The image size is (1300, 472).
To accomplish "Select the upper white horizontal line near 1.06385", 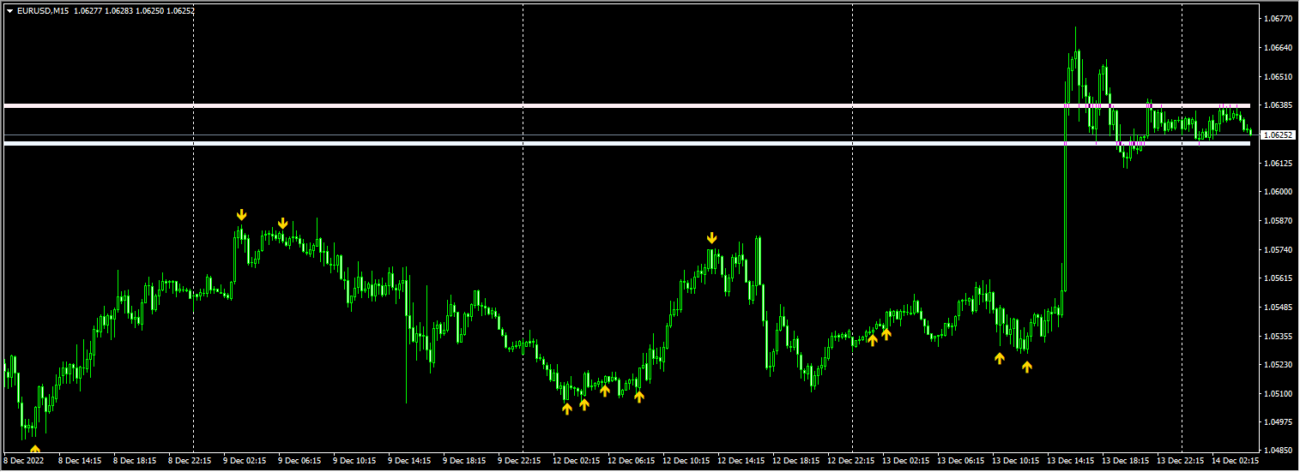I will tap(626, 105).
